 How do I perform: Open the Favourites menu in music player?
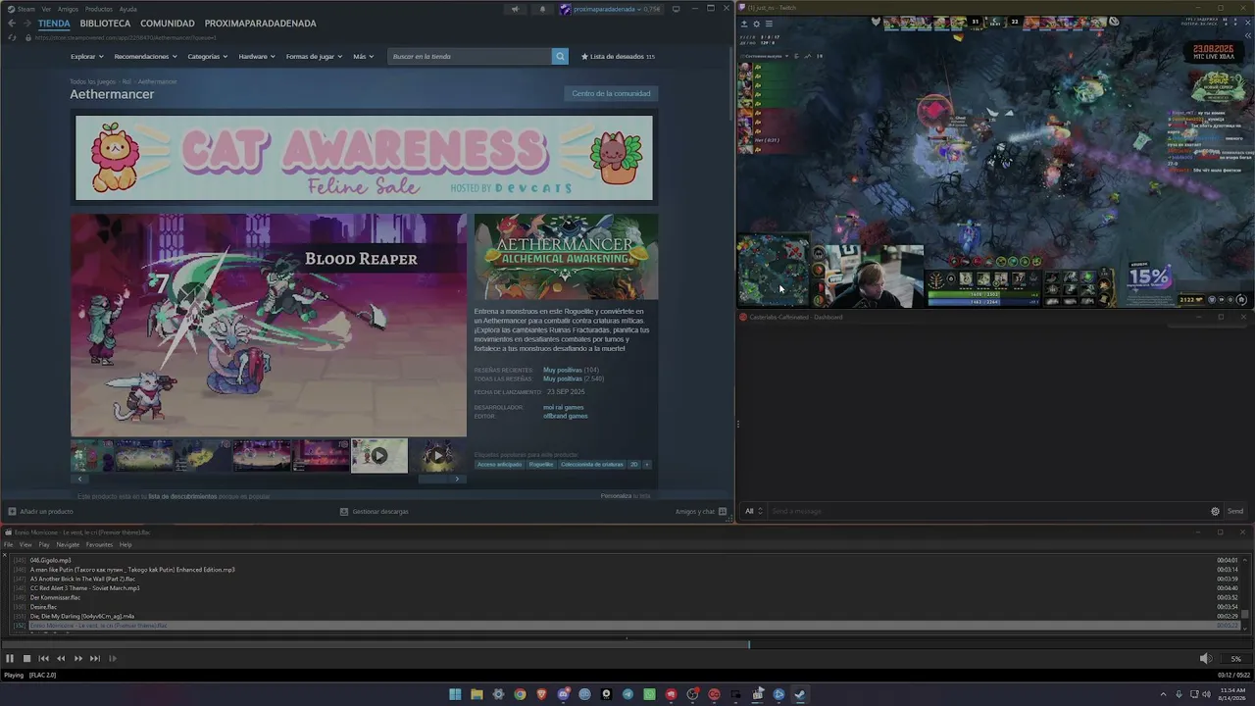[99, 544]
